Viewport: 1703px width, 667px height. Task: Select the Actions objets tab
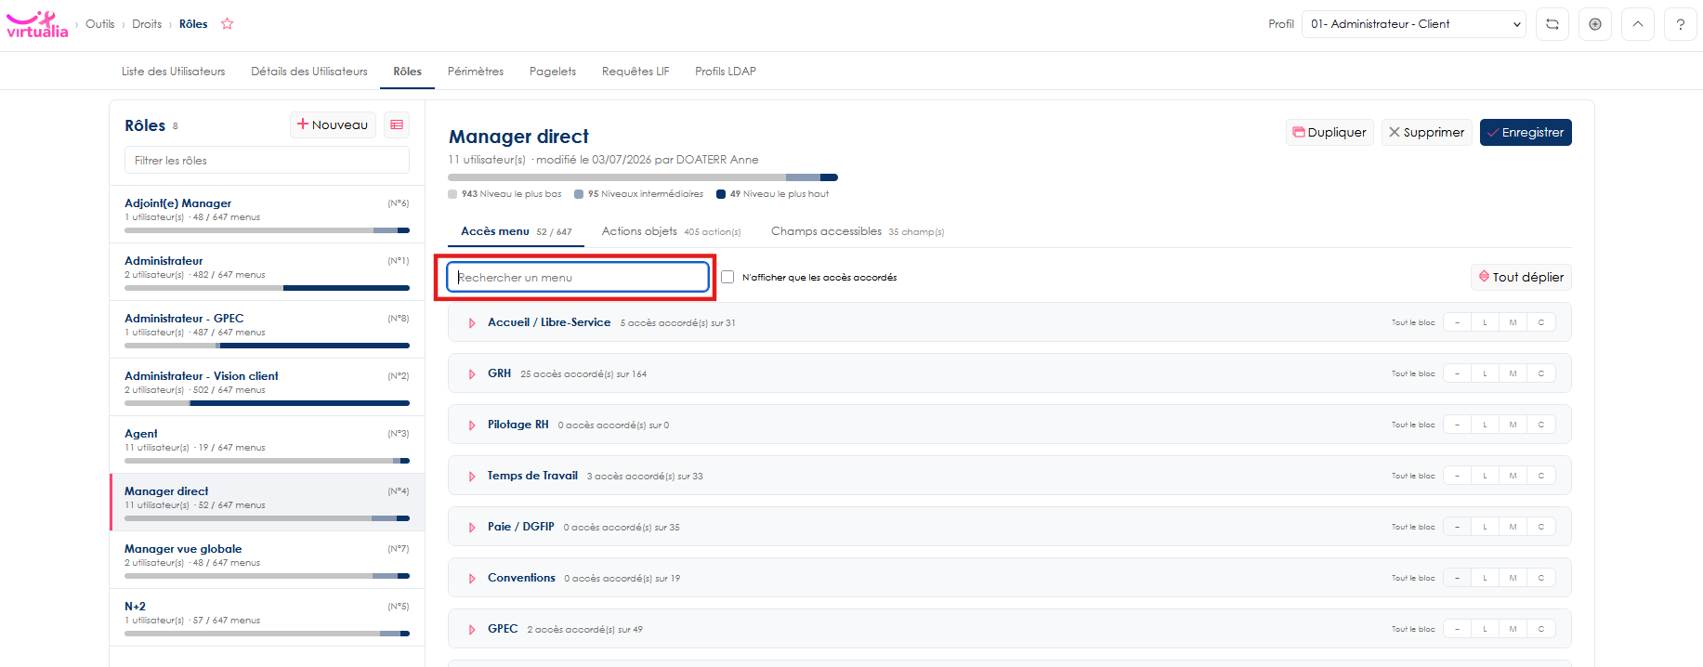tap(671, 231)
